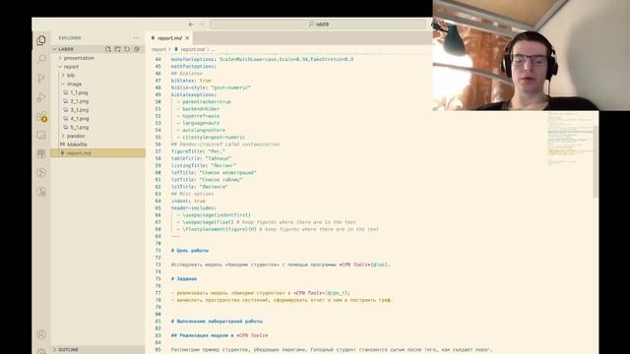
Task: Open the Accounts icon in activity bar
Action: click(41, 334)
